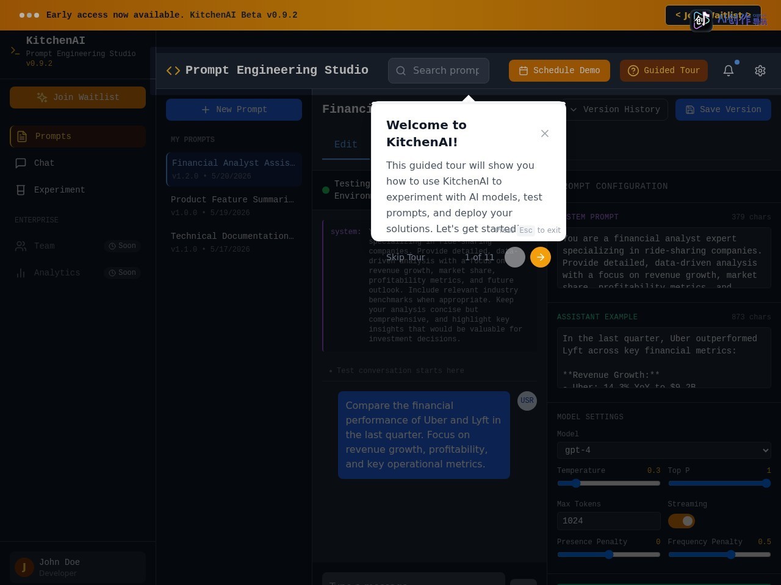Click the Schedule Demo button
The height and width of the screenshot is (585, 781).
560,71
